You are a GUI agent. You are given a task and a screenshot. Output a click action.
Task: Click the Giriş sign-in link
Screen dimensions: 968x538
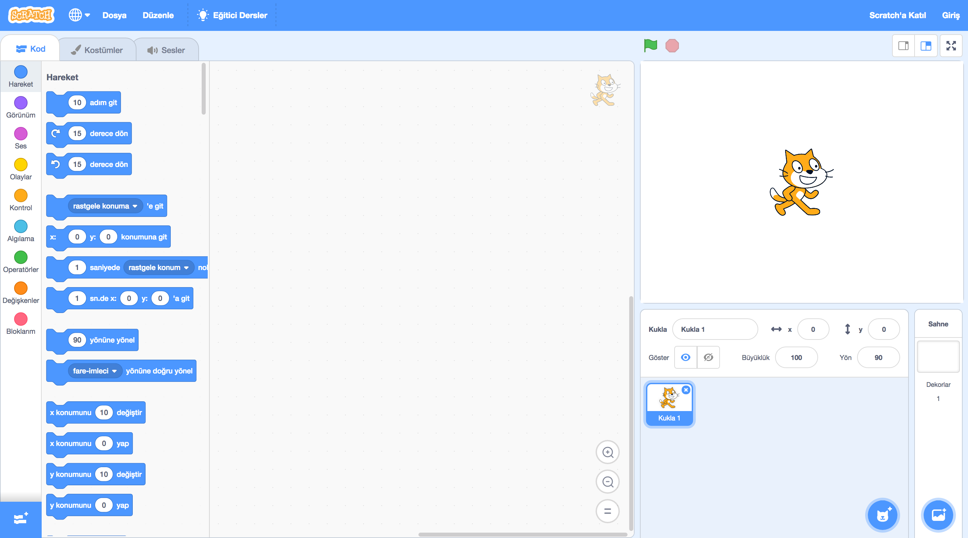pyautogui.click(x=950, y=15)
